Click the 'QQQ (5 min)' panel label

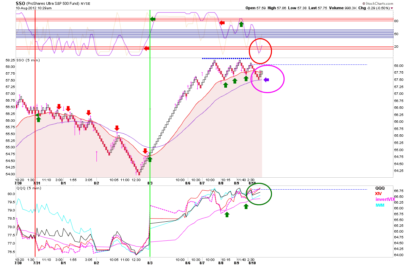[x=28, y=188]
